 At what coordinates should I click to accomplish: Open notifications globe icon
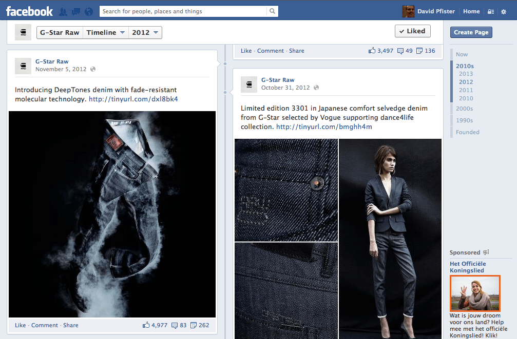tap(89, 11)
